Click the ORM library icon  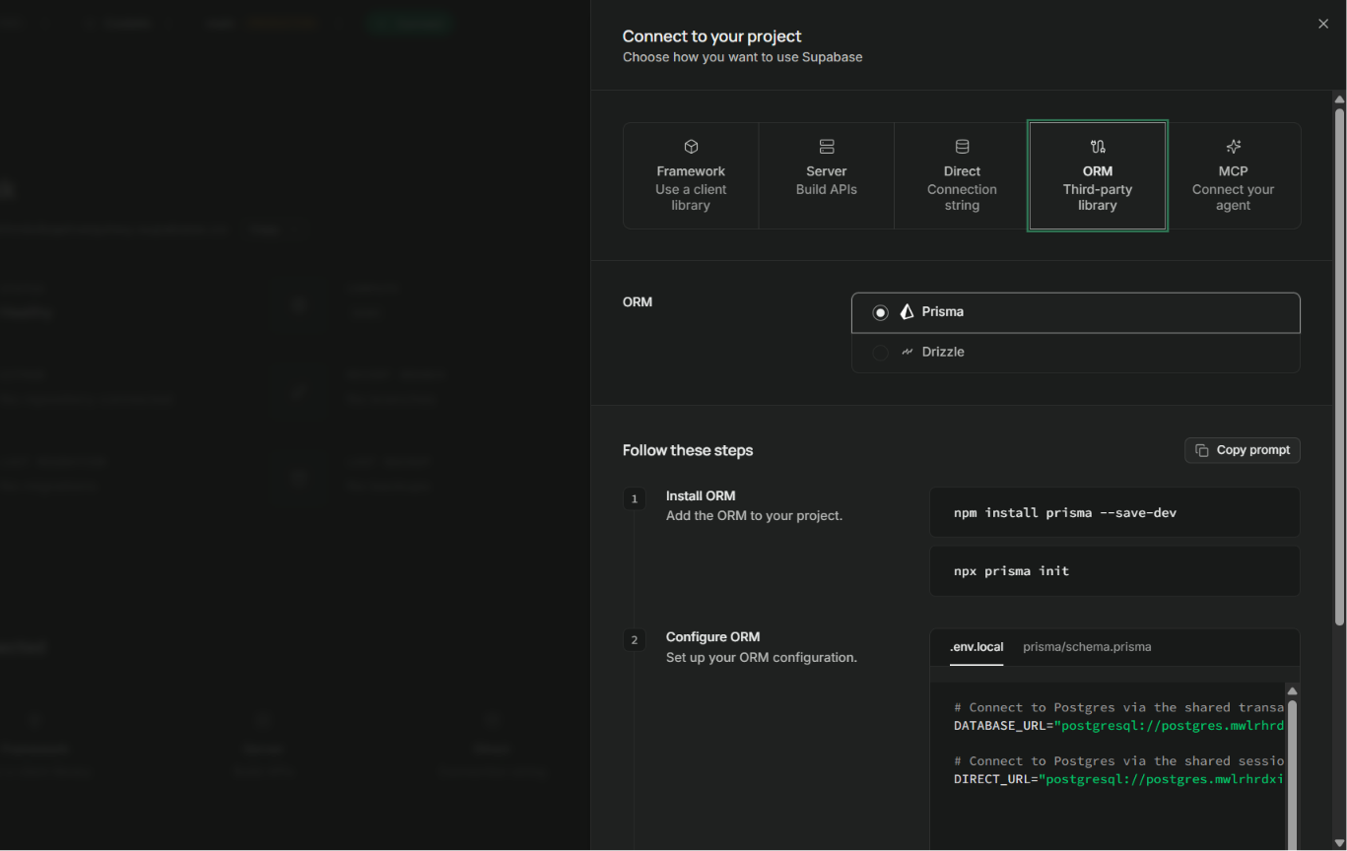pos(1098,147)
